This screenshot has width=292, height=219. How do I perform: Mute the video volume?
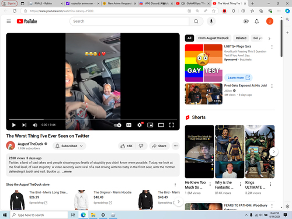point(35,125)
